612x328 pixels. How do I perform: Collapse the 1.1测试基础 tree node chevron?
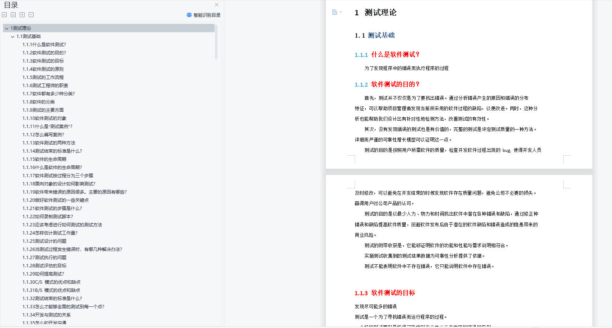click(x=13, y=36)
